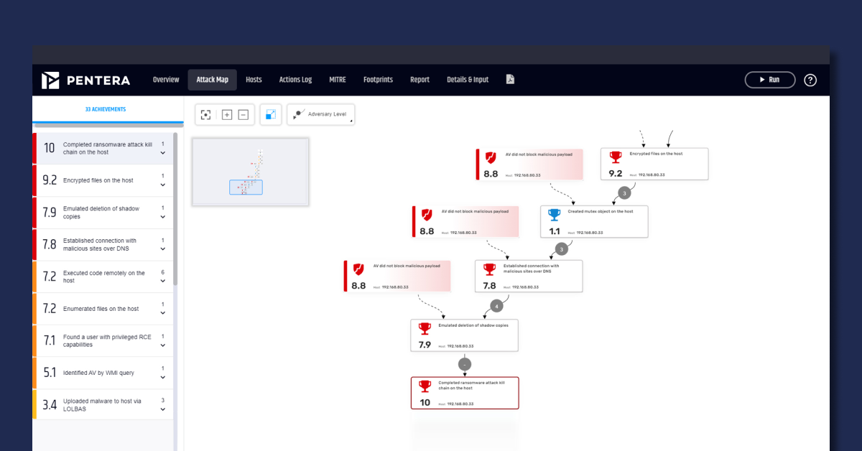Image resolution: width=862 pixels, height=451 pixels.
Task: Click the zoom in icon on the attack map
Action: coord(226,114)
